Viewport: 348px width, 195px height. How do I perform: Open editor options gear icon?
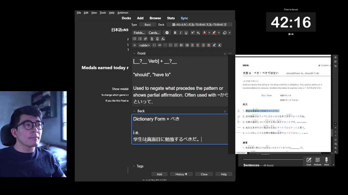pyautogui.click(x=167, y=33)
